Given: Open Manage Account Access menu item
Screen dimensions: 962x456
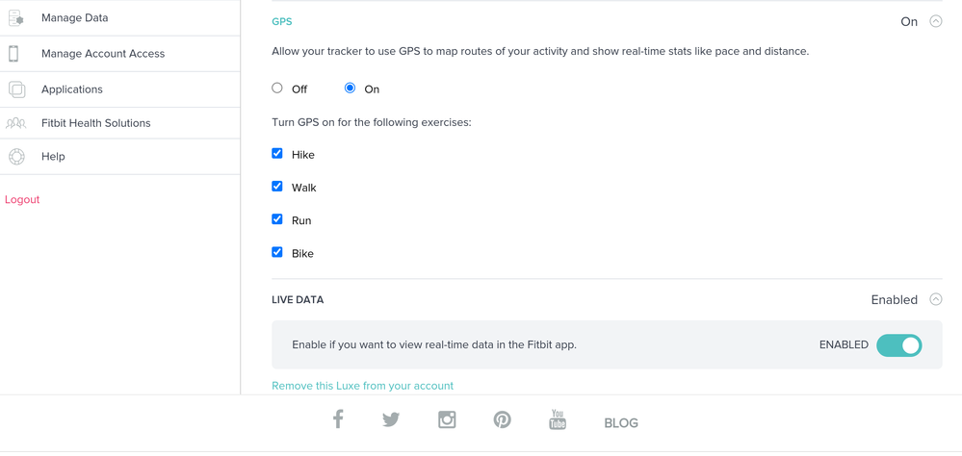Looking at the screenshot, I should tap(103, 54).
